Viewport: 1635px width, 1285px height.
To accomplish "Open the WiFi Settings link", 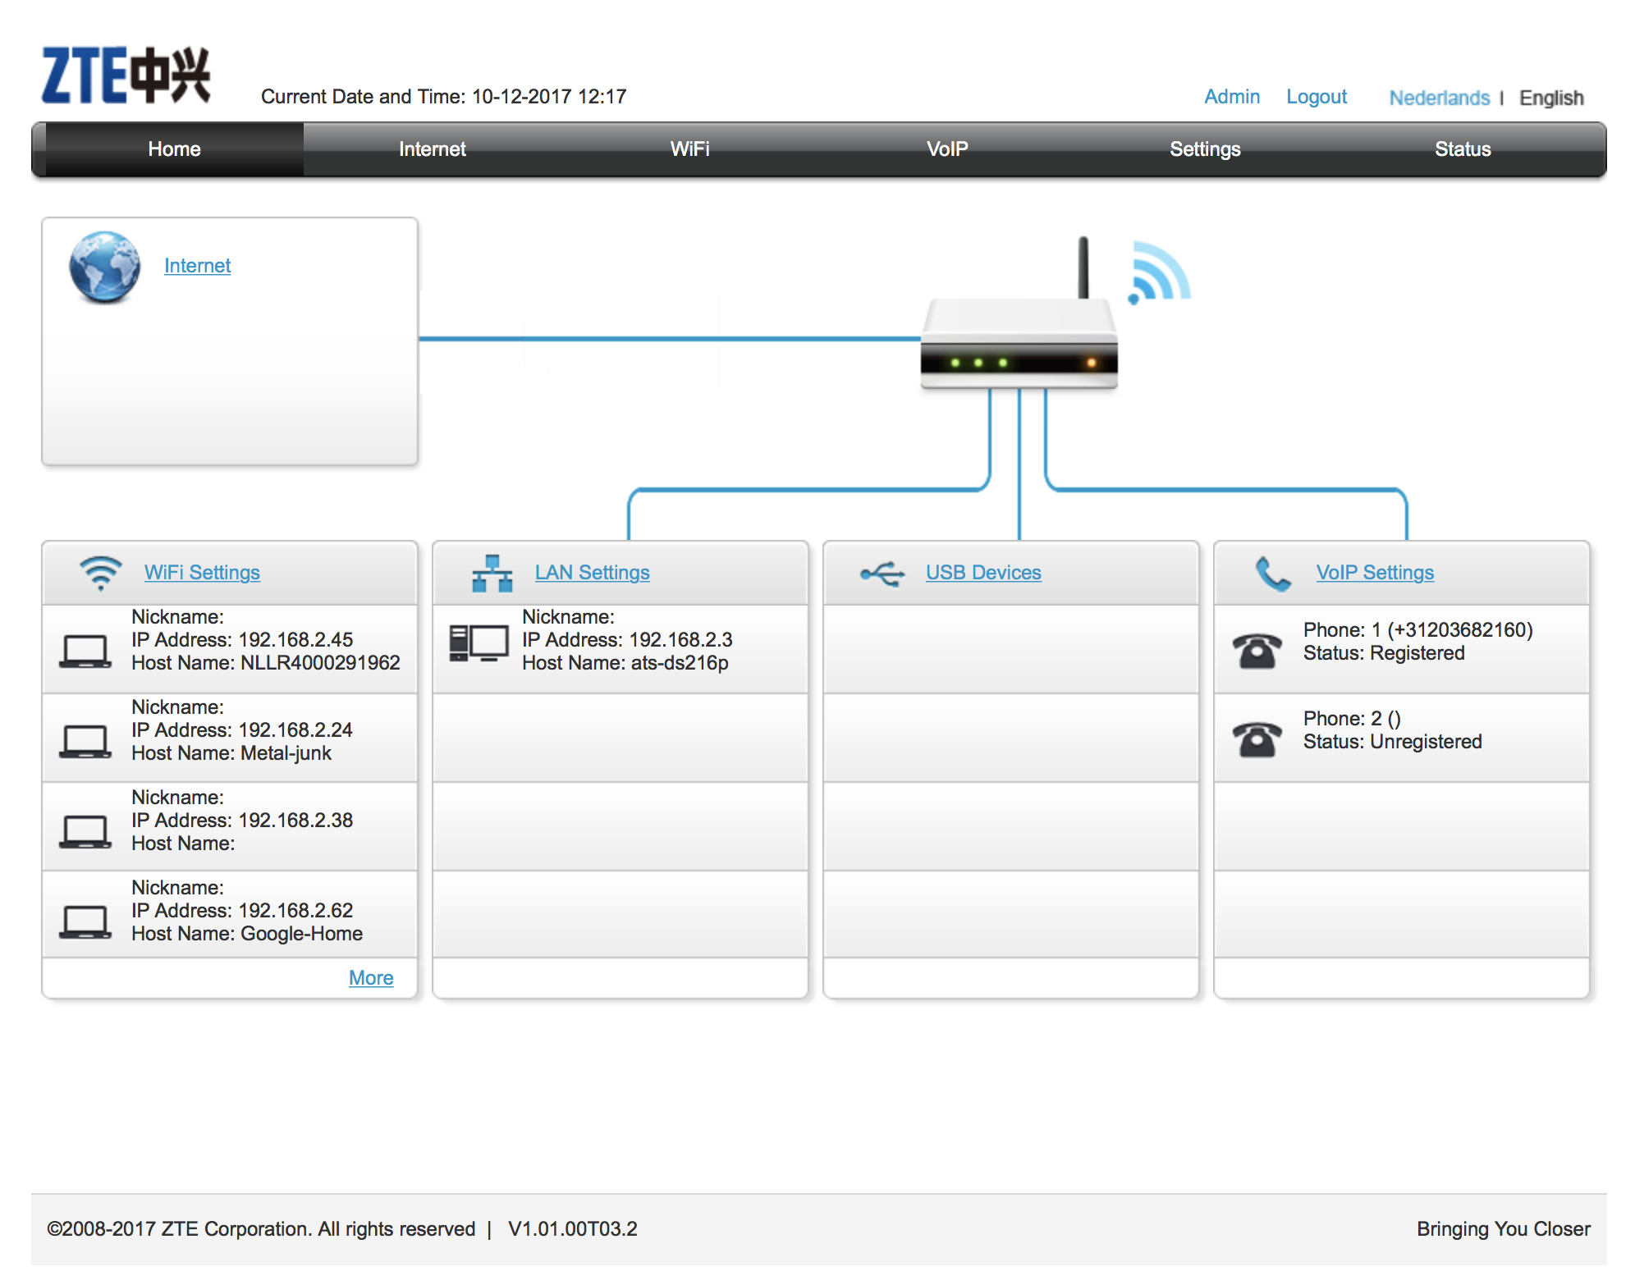I will 202,573.
